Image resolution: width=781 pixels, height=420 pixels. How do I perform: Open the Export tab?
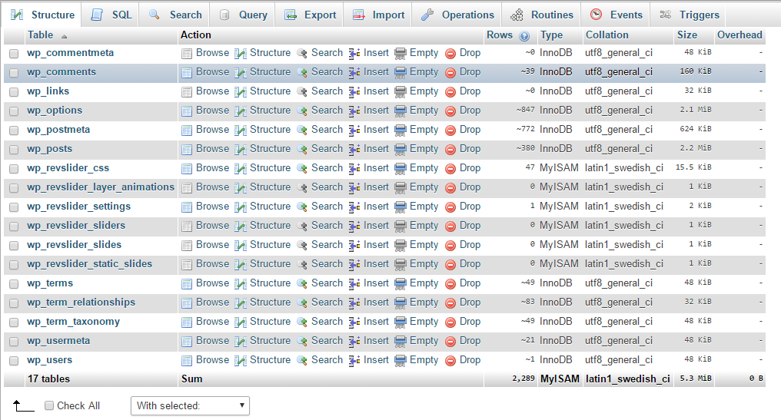[x=311, y=15]
